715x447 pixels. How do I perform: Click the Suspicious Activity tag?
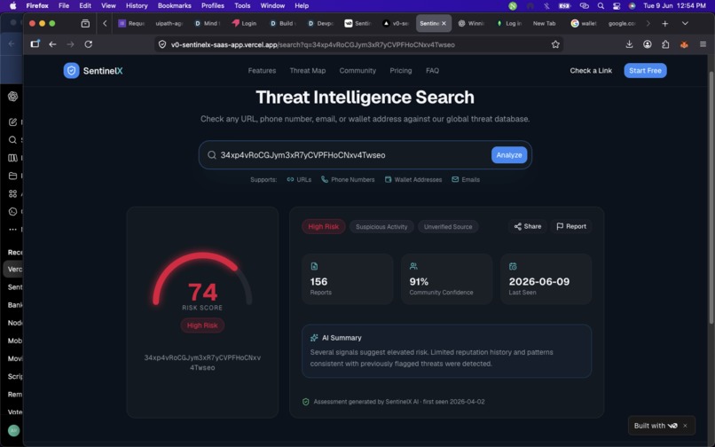[x=381, y=227]
